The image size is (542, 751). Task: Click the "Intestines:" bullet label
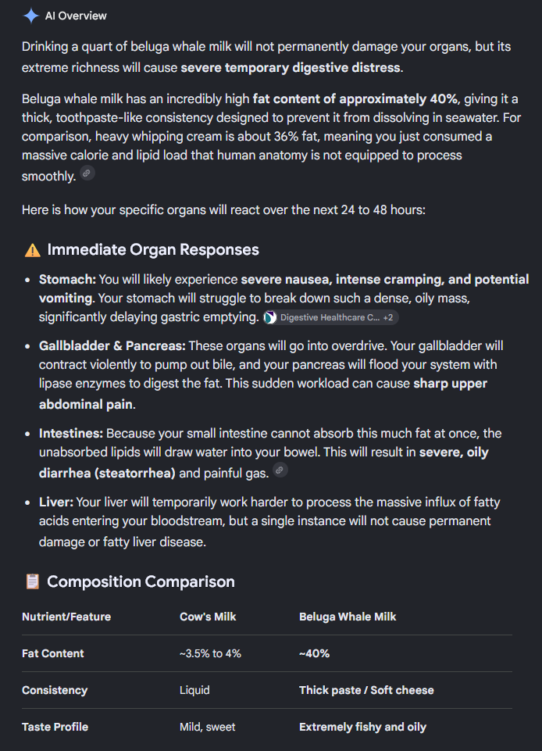click(x=71, y=434)
